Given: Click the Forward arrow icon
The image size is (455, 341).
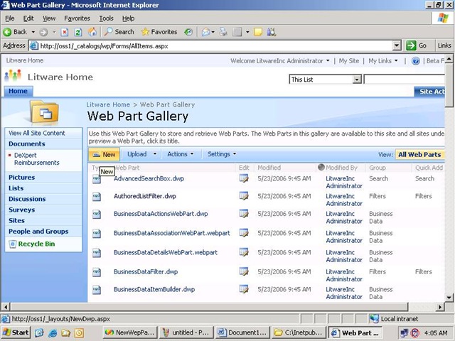Looking at the screenshot, I should [43, 32].
